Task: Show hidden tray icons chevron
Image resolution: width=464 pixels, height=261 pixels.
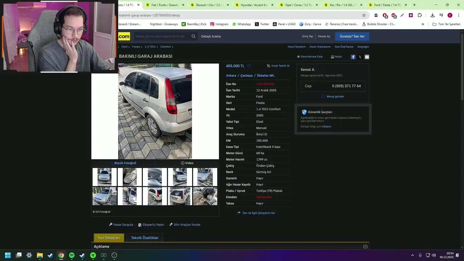Action: (x=413, y=255)
